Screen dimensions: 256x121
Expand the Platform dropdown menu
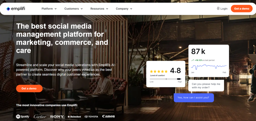pos(49,9)
